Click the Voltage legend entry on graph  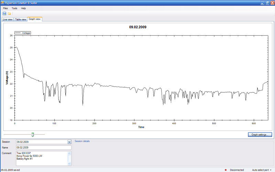23,33
